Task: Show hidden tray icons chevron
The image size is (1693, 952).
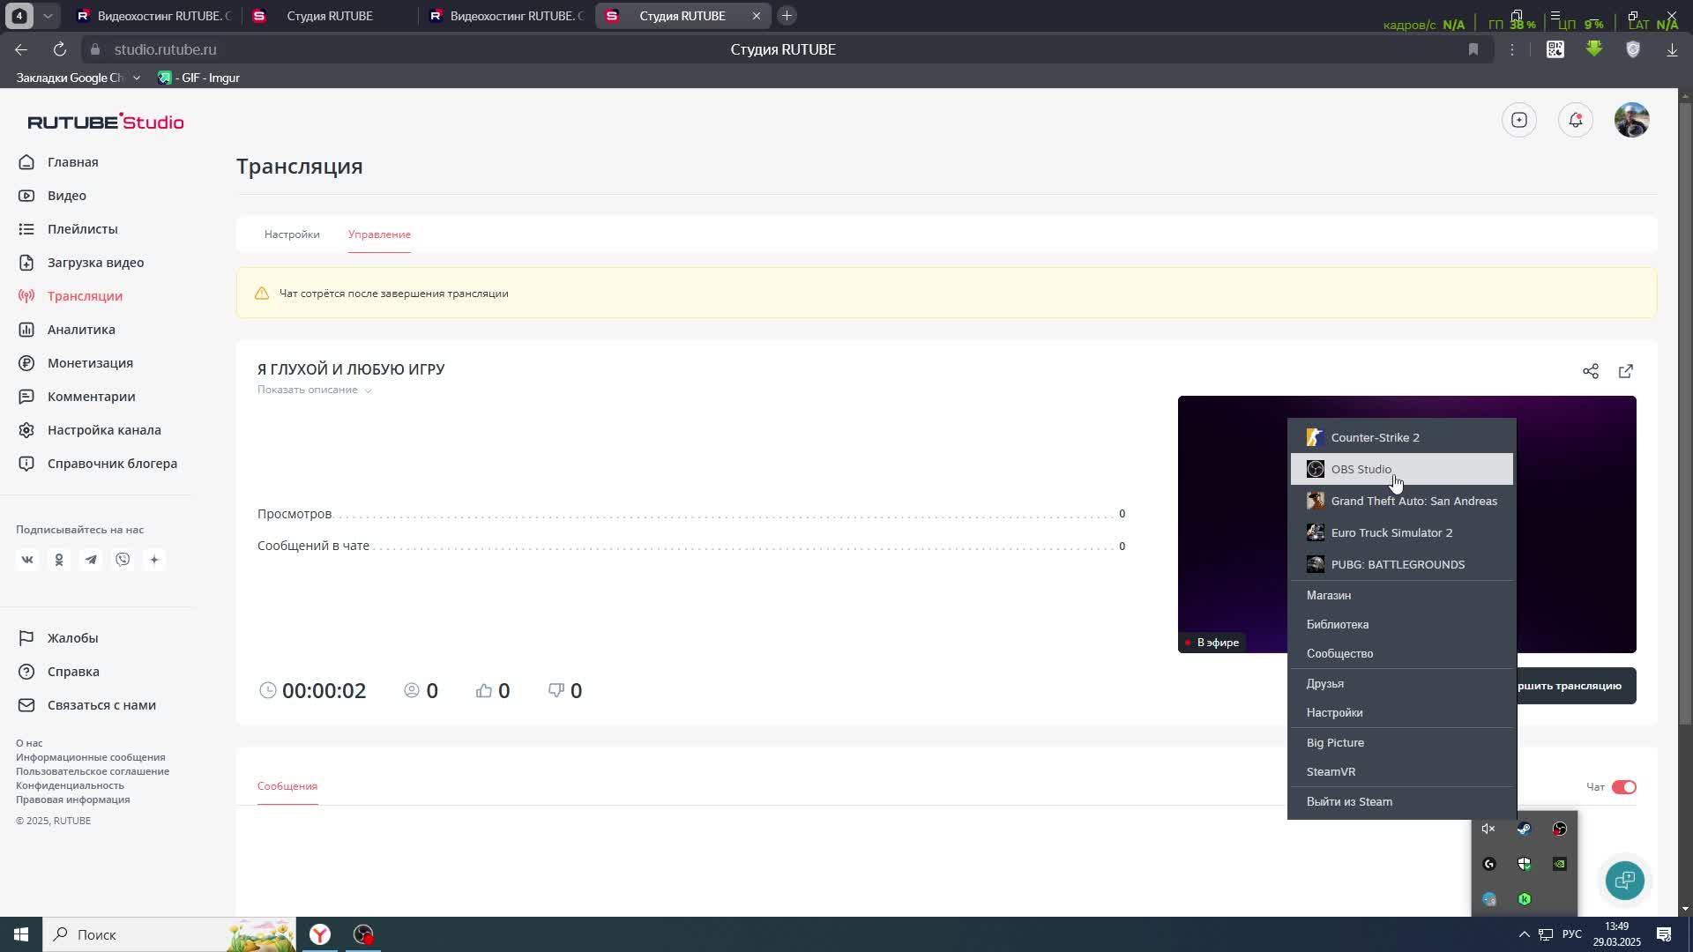Action: [1524, 934]
